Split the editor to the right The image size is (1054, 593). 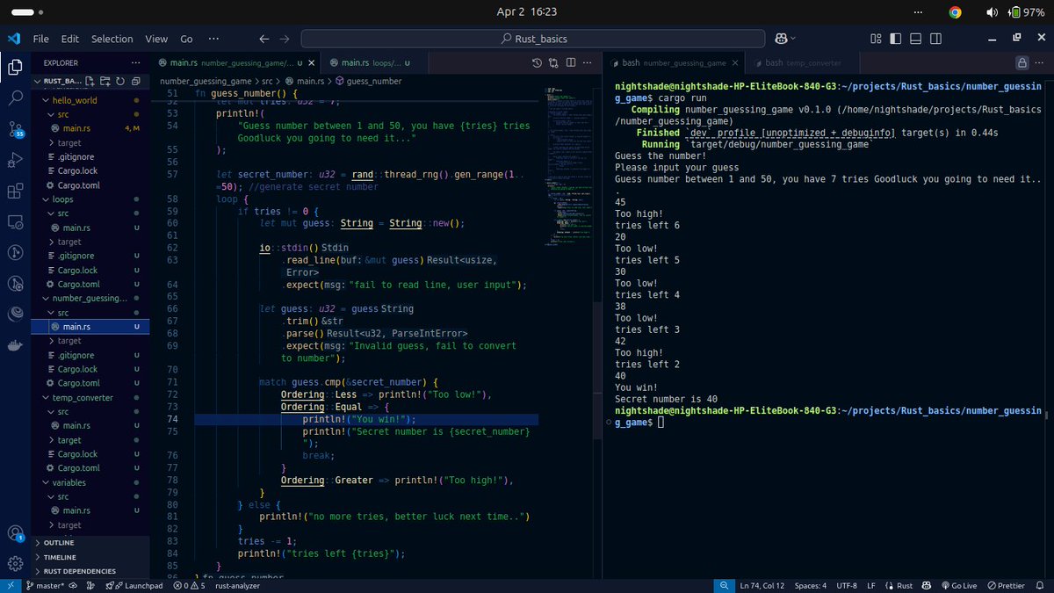tap(569, 63)
